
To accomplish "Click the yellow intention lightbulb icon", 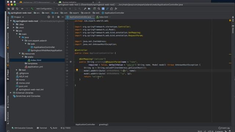I will 77,70.
